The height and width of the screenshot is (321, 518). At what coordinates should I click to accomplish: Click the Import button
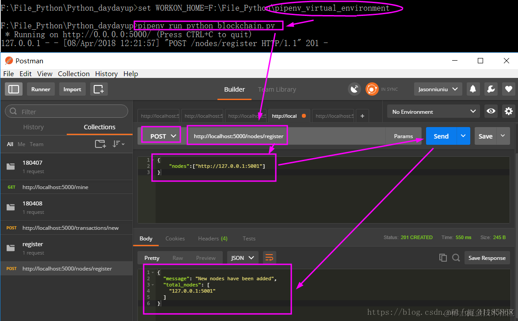(x=72, y=89)
